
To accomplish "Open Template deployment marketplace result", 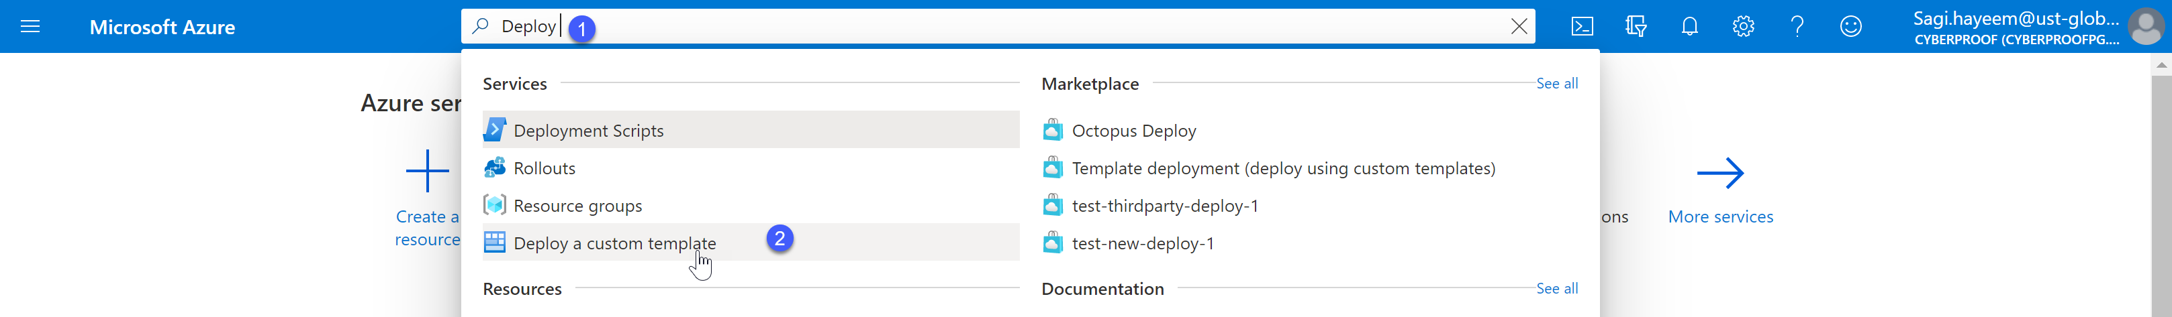I will 1283,168.
